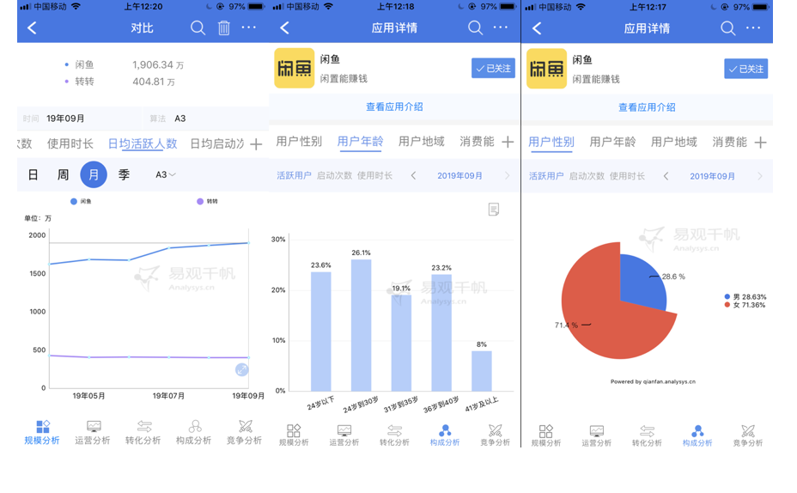Open more menu in middle 应用详情 screen
The image size is (797, 493).
[x=500, y=27]
